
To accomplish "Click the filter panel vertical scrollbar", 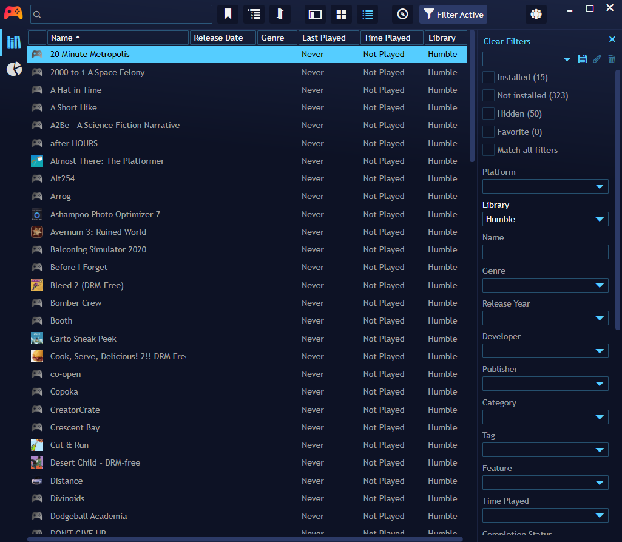I will (617, 200).
